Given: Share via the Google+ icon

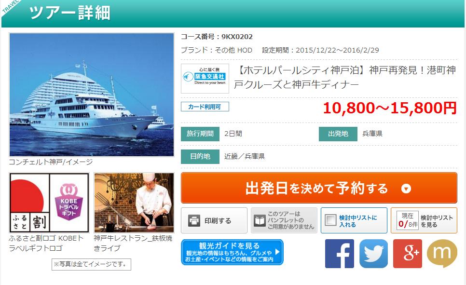Looking at the screenshot, I should click(x=408, y=254).
